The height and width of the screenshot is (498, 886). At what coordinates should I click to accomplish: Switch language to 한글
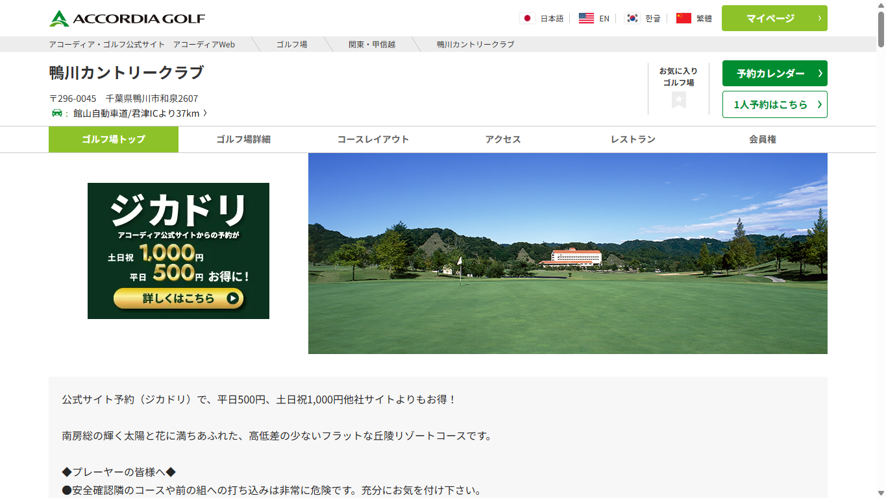coord(652,18)
